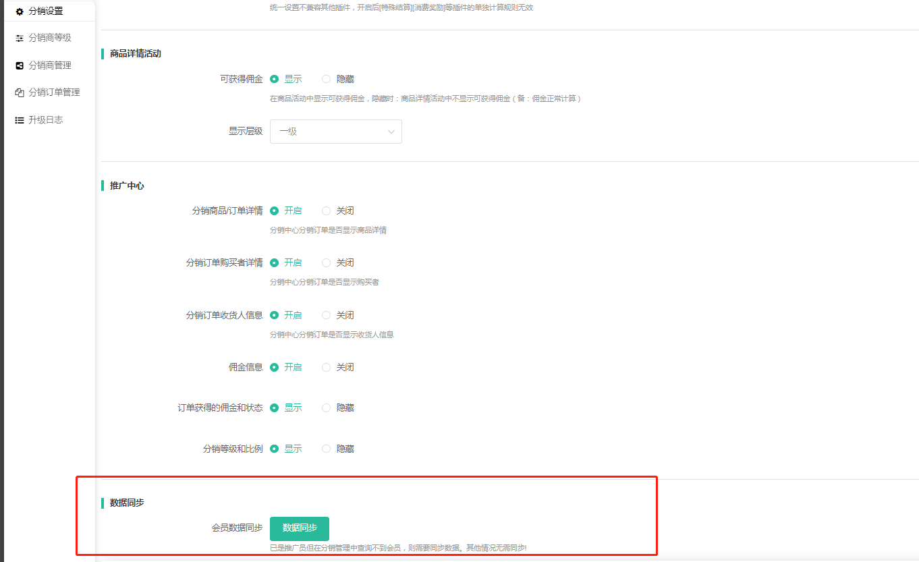Viewport: 919px width, 562px height.
Task: Set 分销订单购买者详情 to 关闭
Action: tap(327, 262)
